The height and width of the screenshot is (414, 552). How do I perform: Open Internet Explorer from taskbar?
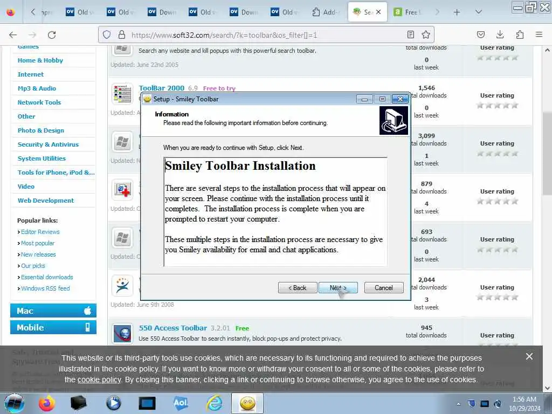214,403
